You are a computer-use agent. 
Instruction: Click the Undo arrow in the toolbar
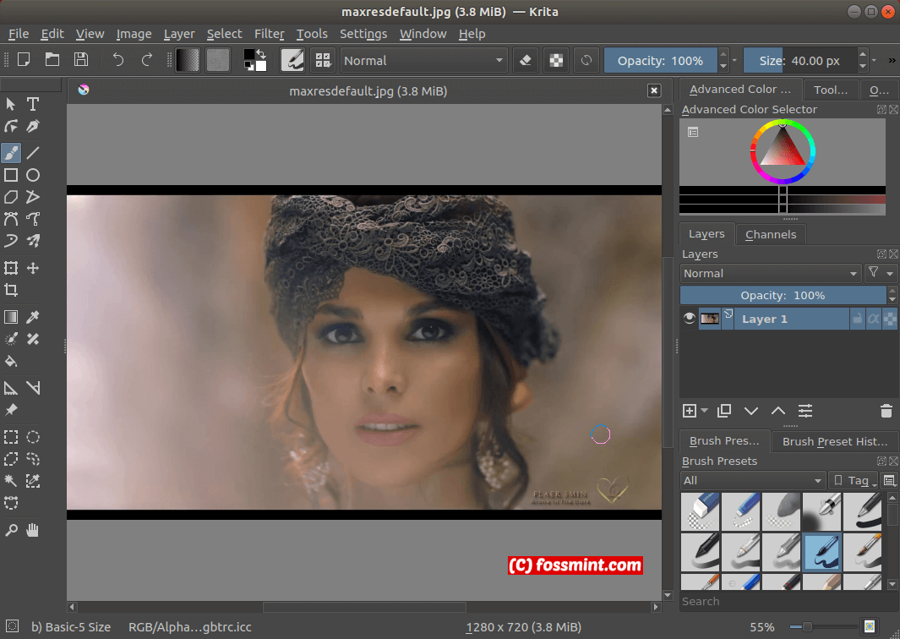[x=118, y=60]
